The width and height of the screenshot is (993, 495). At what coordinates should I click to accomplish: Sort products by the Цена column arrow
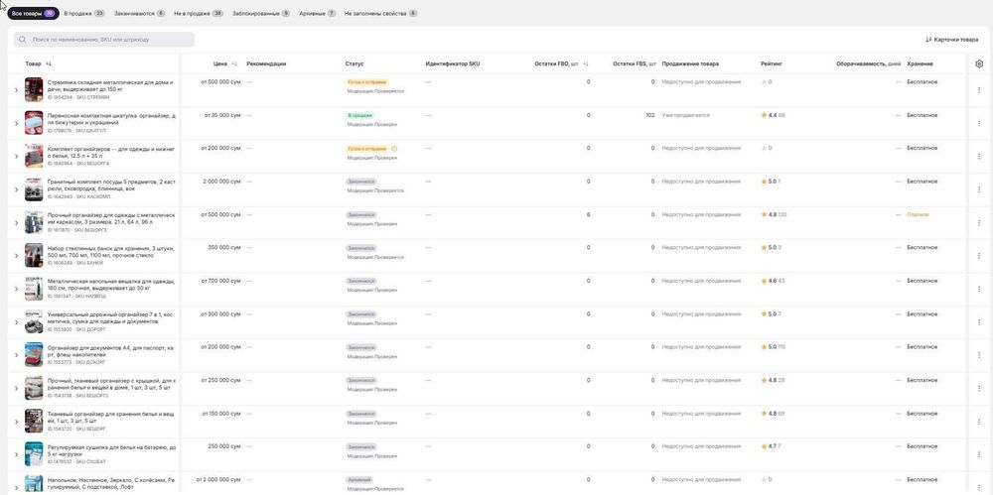click(234, 63)
